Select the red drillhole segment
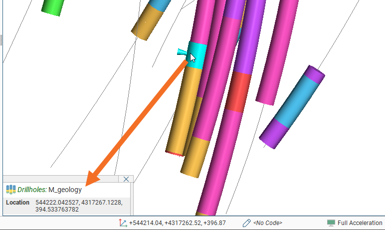This screenshot has width=385, height=230. coord(238,92)
